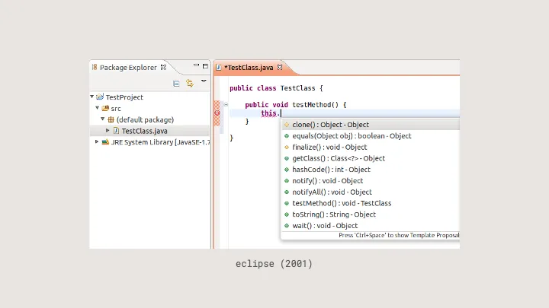Select the TestProject project icon
549x308 pixels.
coord(100,97)
